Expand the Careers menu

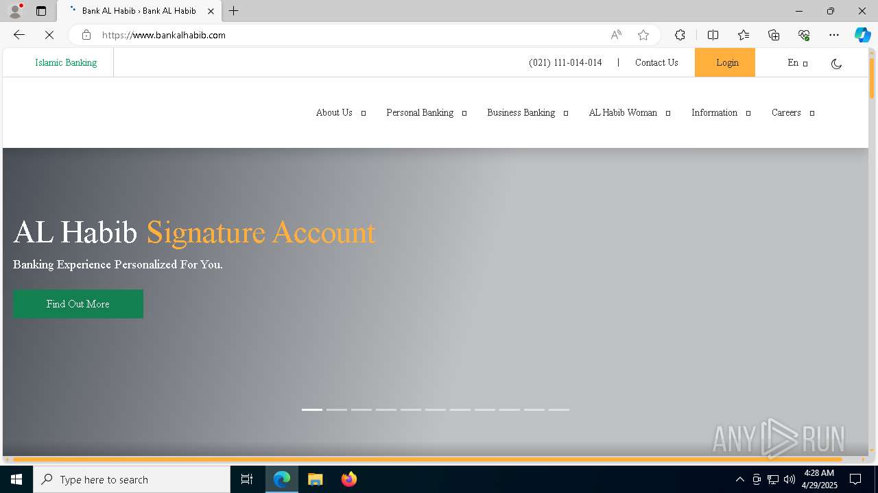coord(792,113)
